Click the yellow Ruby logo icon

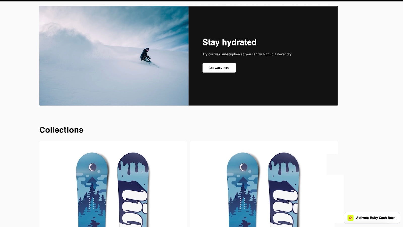(x=350, y=218)
